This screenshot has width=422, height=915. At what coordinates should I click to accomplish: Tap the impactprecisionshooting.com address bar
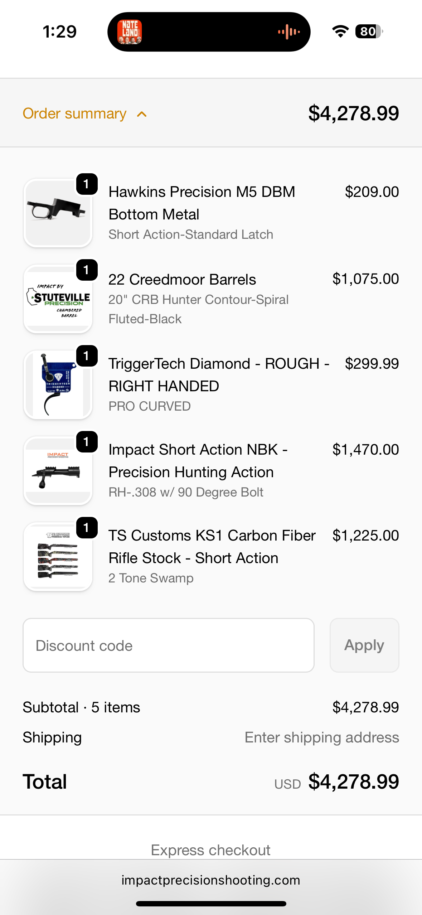tap(211, 880)
